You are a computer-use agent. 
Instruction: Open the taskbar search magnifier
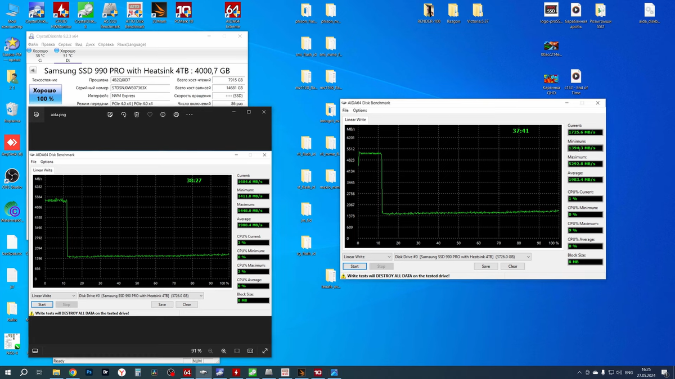pyautogui.click(x=24, y=372)
